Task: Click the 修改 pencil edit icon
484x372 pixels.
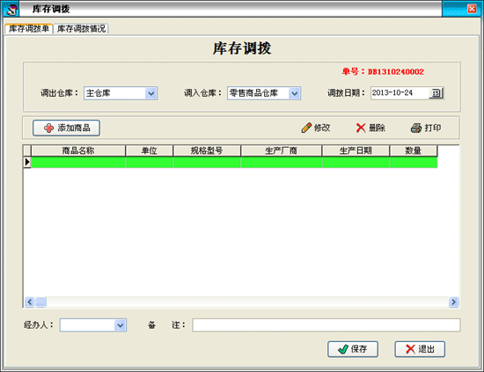Action: tap(306, 128)
